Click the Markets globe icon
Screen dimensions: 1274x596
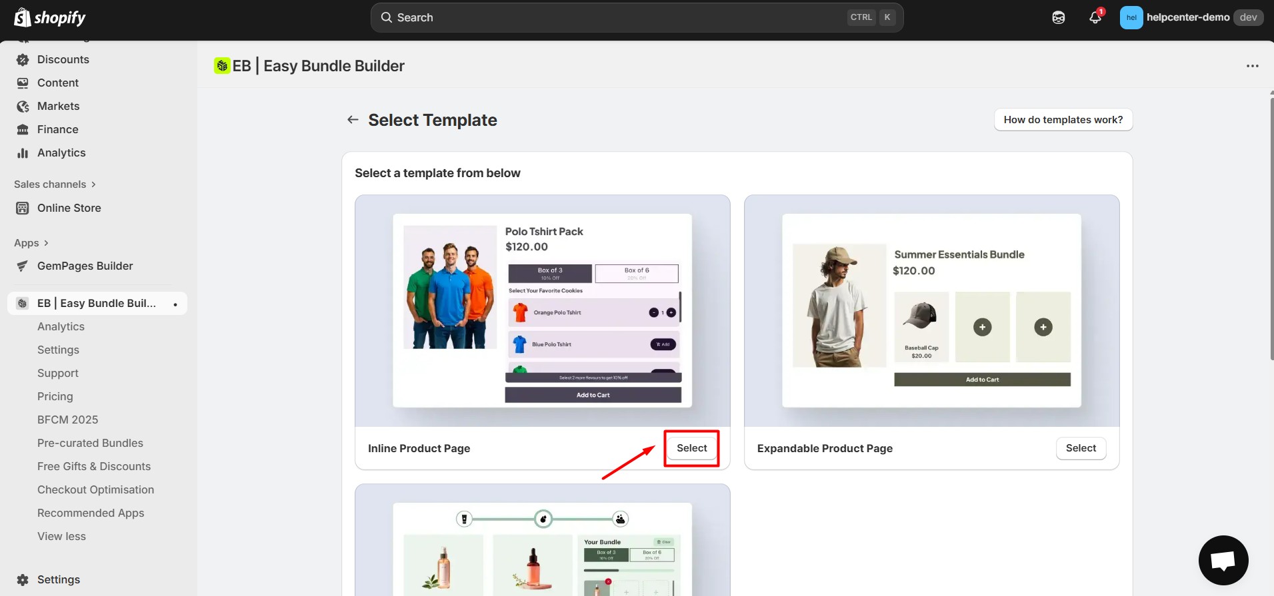tap(23, 107)
